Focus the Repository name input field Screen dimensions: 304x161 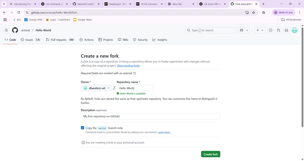(x=135, y=88)
